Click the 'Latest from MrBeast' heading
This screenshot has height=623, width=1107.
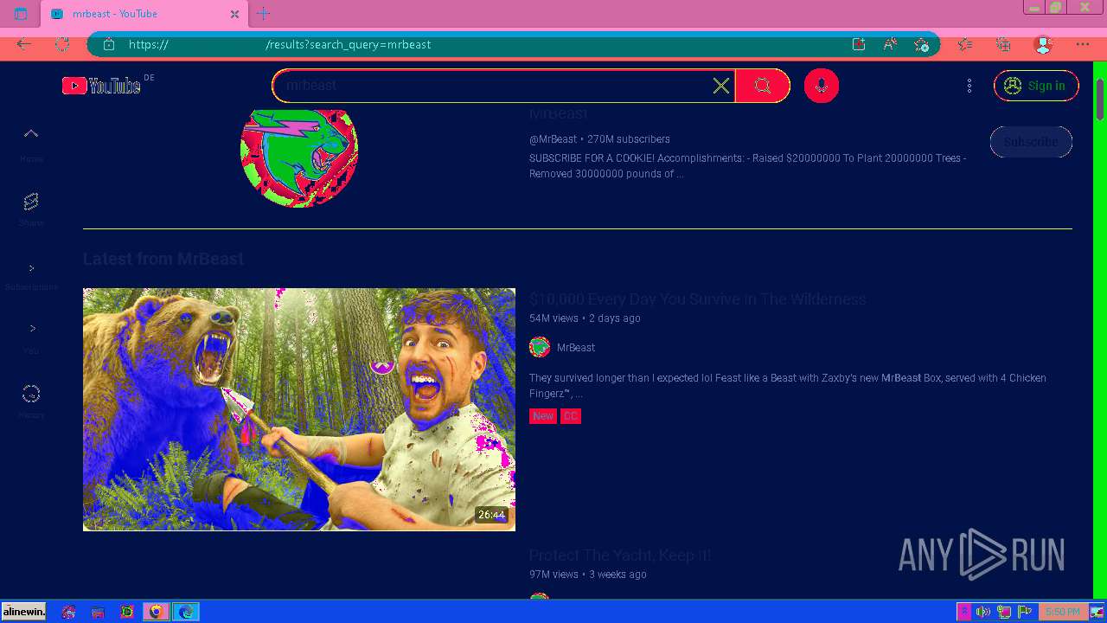tap(163, 259)
